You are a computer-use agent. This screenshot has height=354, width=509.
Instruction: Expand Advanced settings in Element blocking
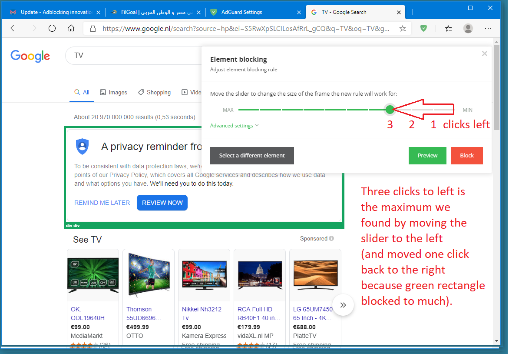tap(234, 126)
